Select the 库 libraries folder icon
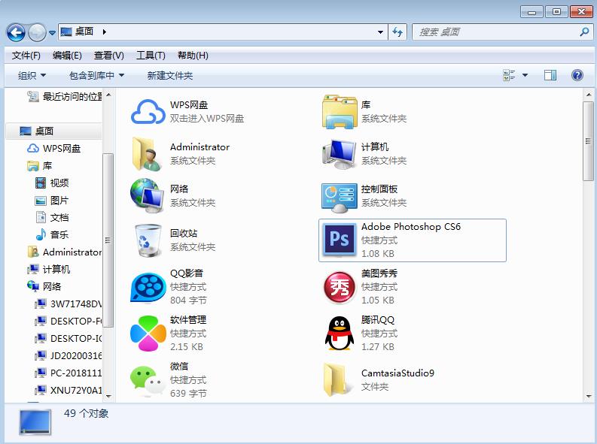The image size is (597, 444). [x=340, y=112]
